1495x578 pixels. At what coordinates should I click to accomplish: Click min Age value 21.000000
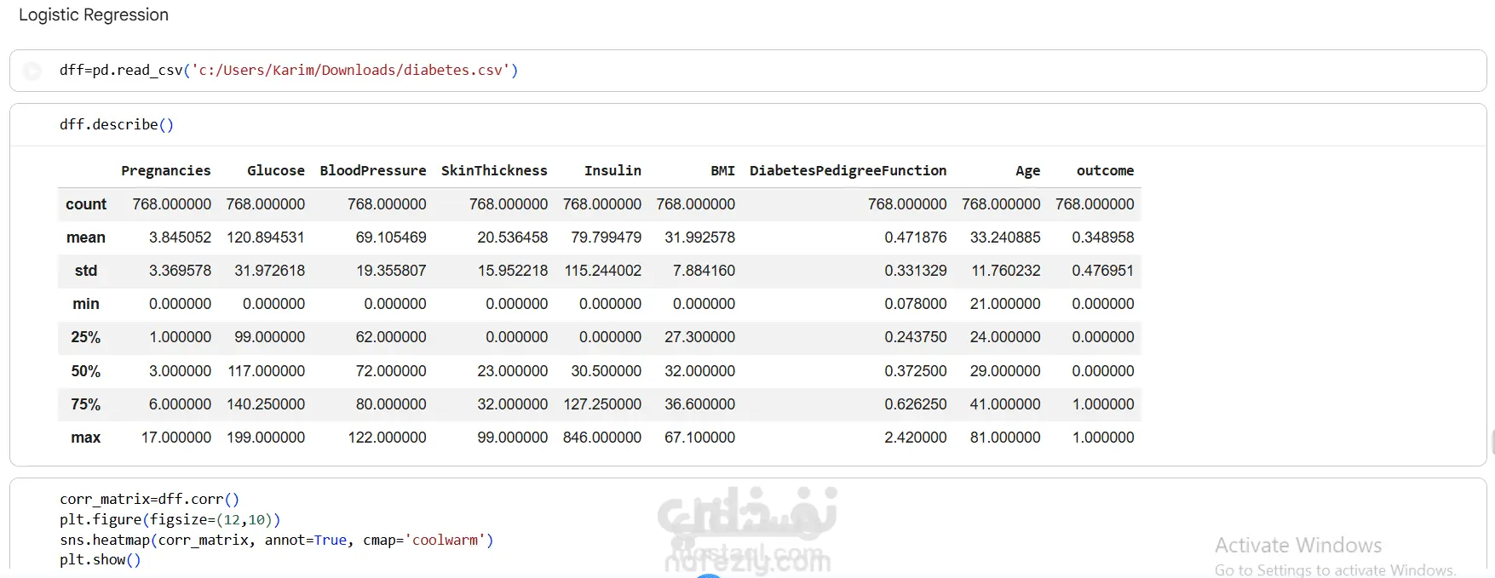click(1005, 304)
